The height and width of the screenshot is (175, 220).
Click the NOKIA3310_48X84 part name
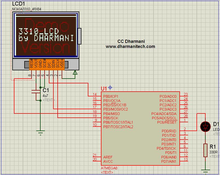tap(26, 9)
